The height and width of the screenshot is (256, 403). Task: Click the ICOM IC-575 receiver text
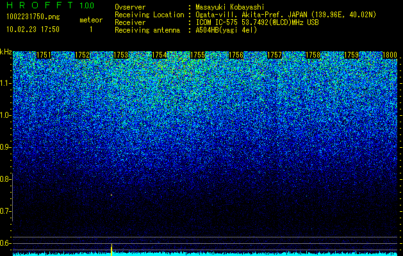[257, 22]
